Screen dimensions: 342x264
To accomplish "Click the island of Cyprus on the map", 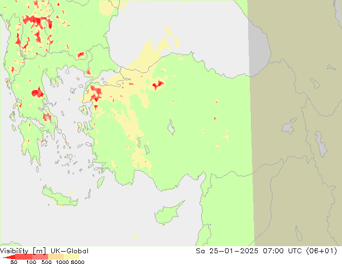I will (168, 213).
